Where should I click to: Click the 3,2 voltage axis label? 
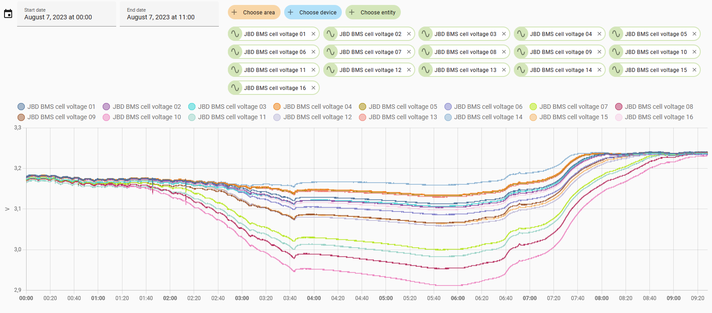pos(18,168)
